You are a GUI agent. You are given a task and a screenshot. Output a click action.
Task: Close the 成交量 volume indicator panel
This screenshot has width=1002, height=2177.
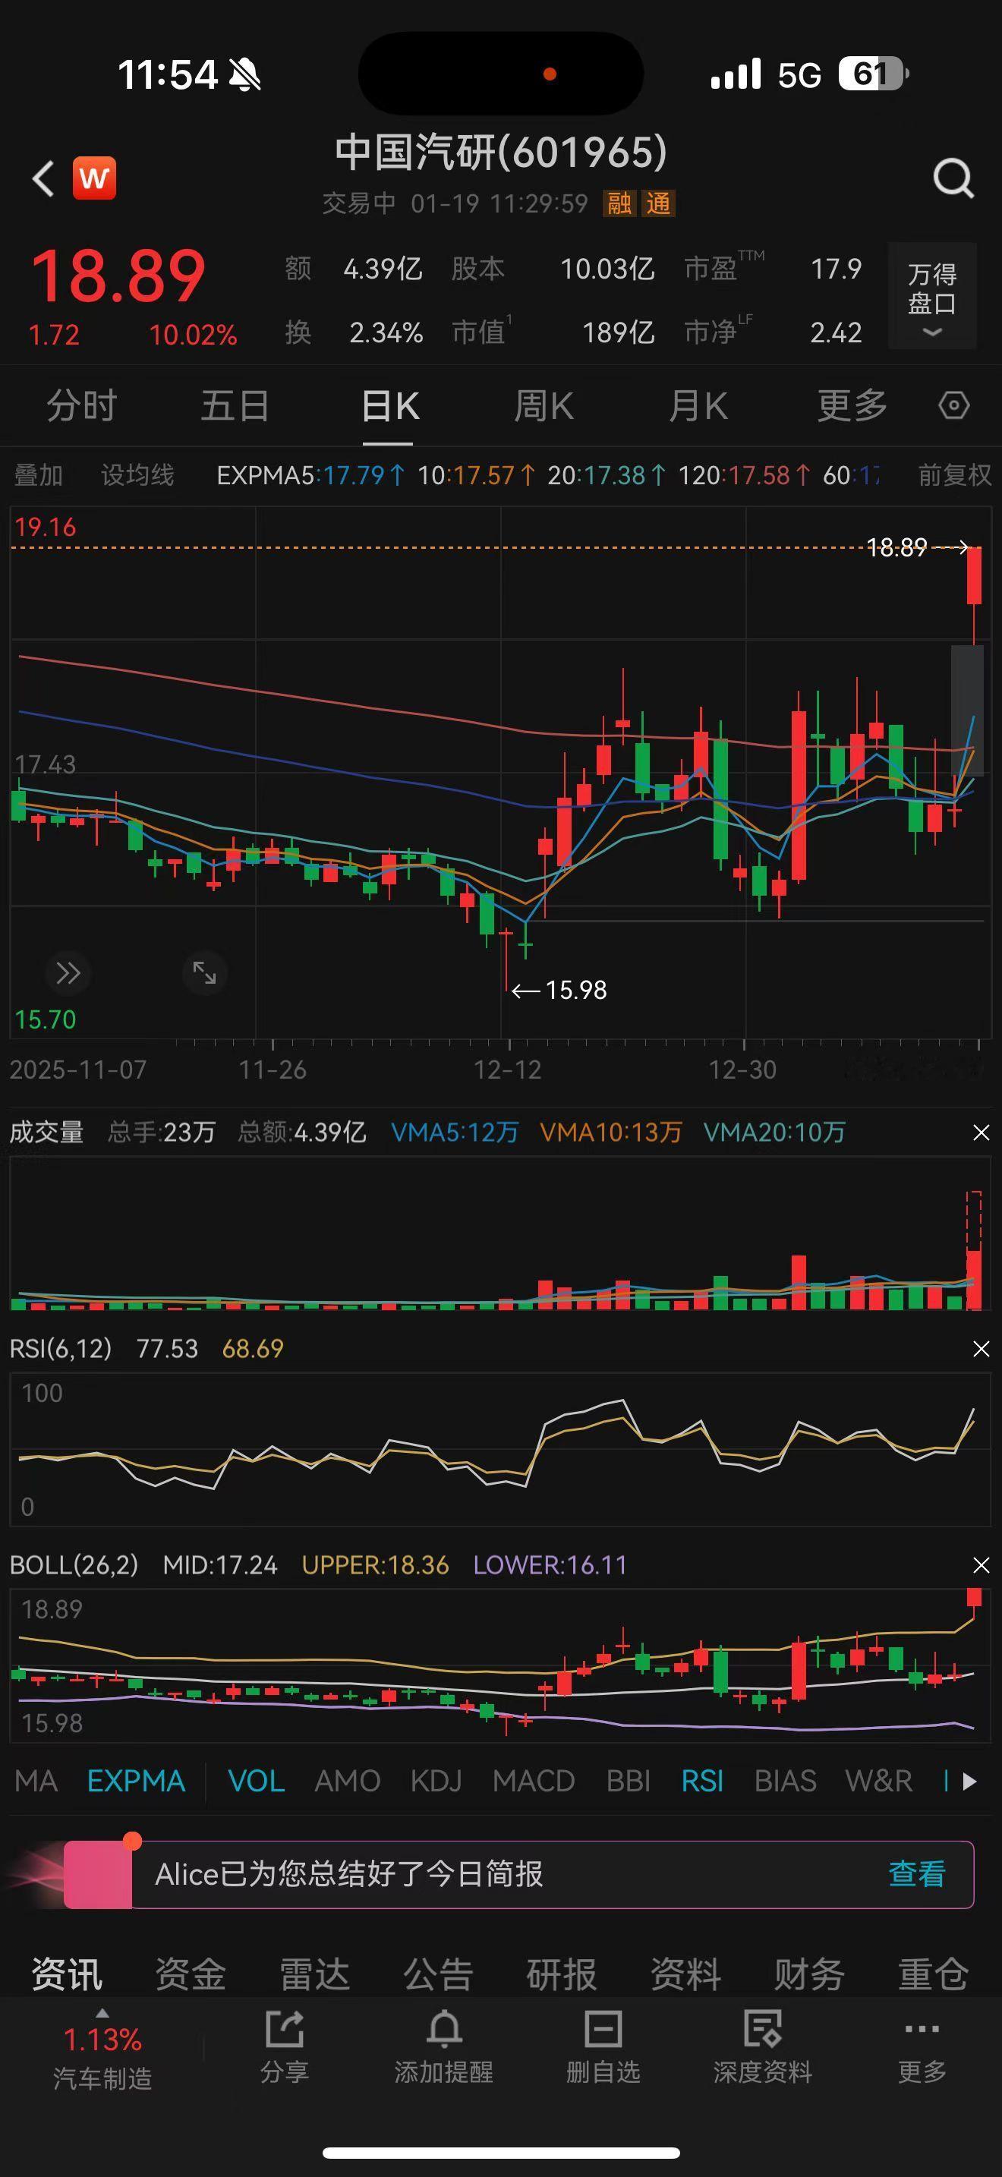pyautogui.click(x=981, y=1133)
